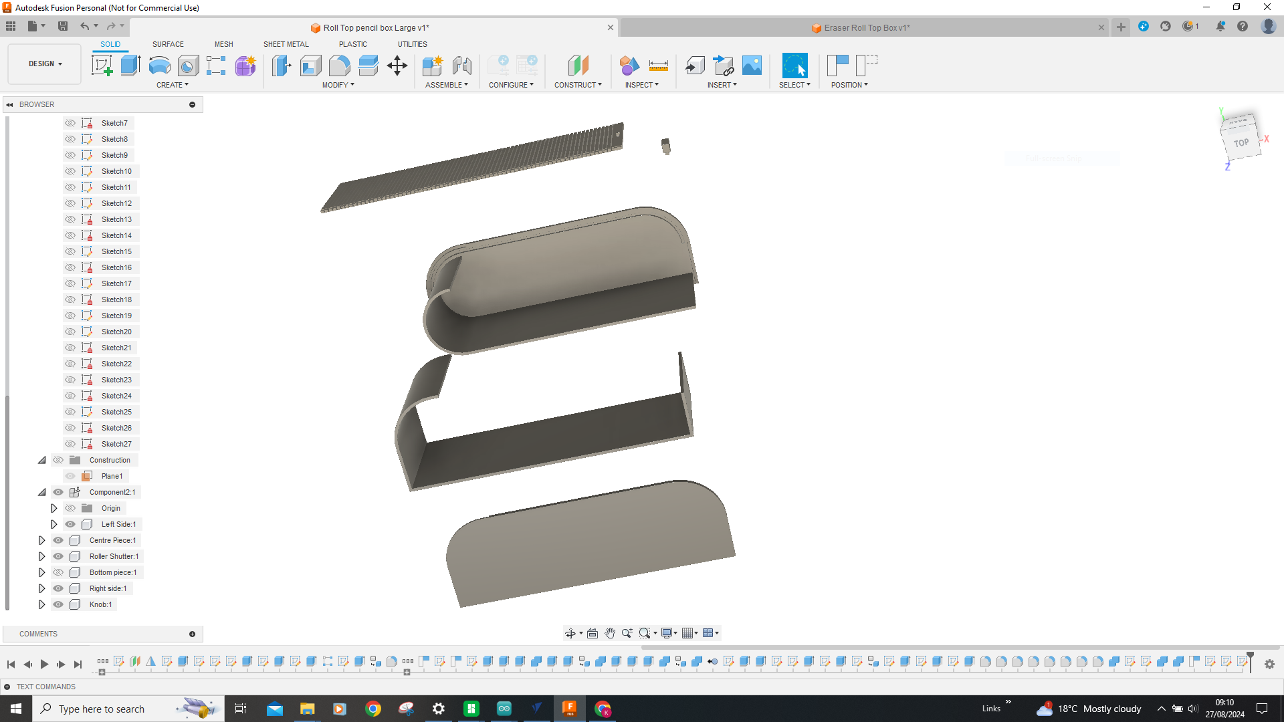The width and height of the screenshot is (1284, 722).
Task: Select the Press Pull tool
Action: [282, 66]
